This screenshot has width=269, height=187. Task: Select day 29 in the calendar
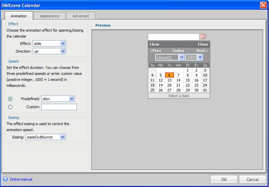(x=188, y=90)
